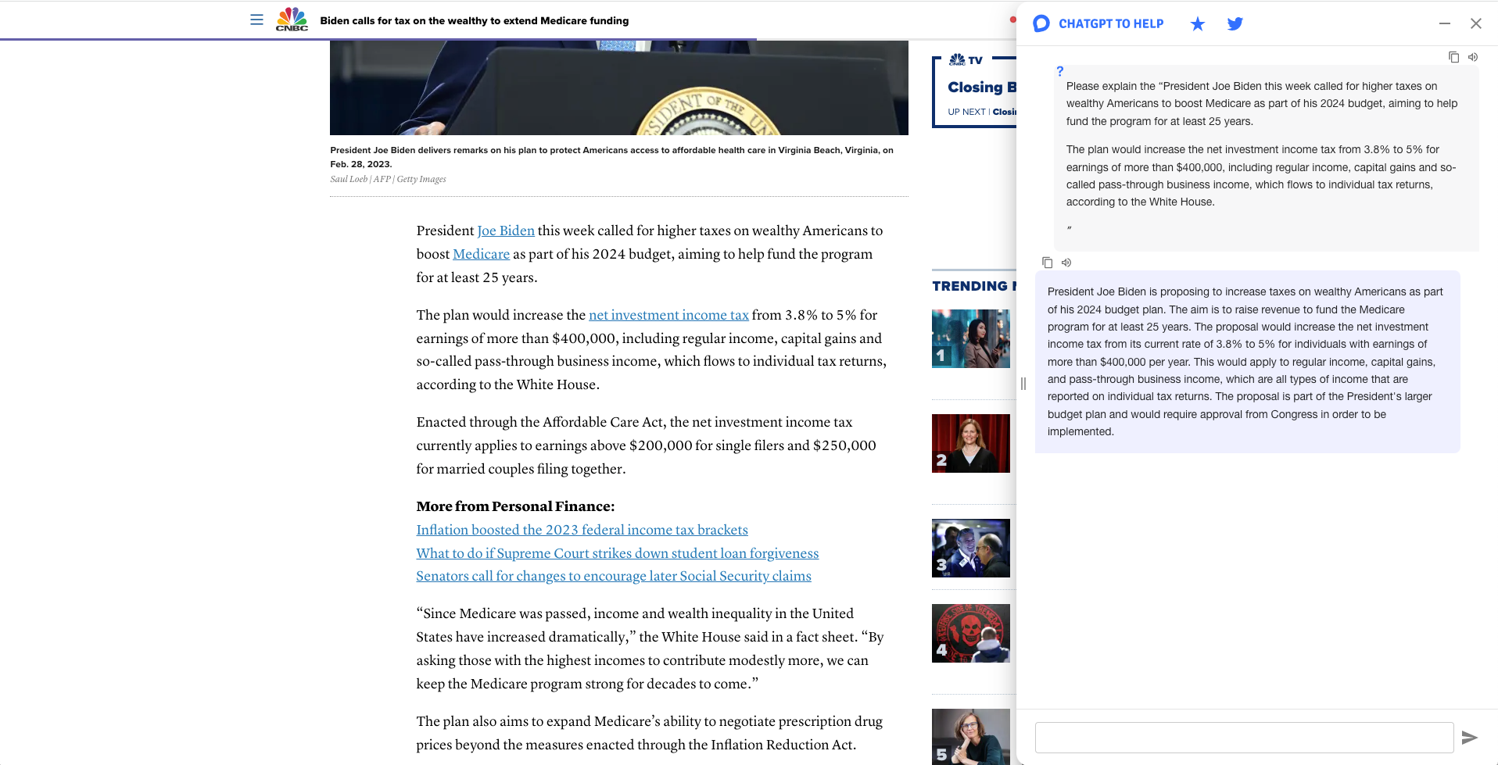
Task: Read aloud the ChatGPT response
Action: click(x=1066, y=263)
